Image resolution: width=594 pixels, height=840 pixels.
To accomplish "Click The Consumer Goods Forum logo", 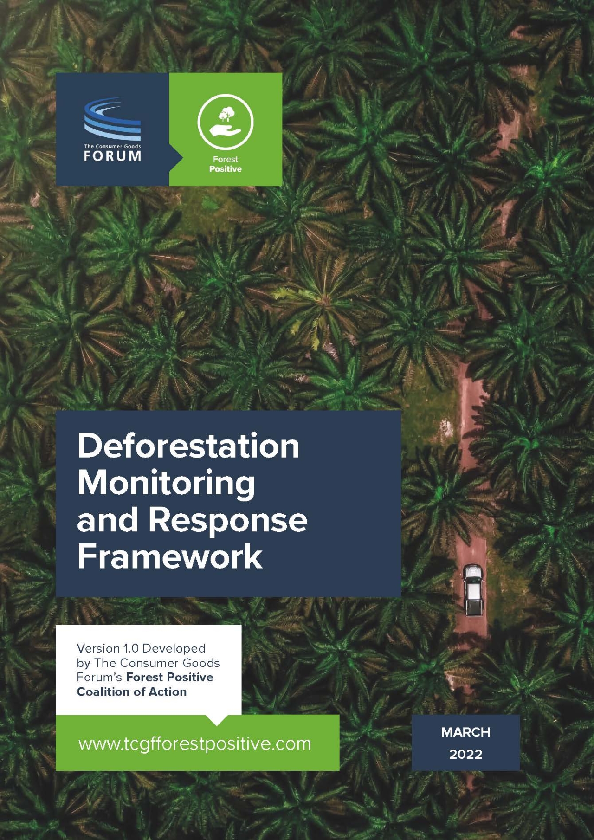I will pyautogui.click(x=112, y=129).
